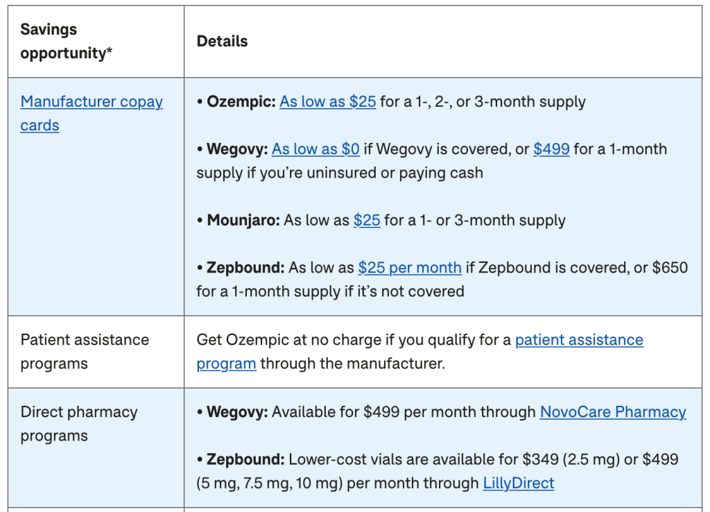Go to the LillyDirect link
This screenshot has height=512, width=710.
[519, 483]
